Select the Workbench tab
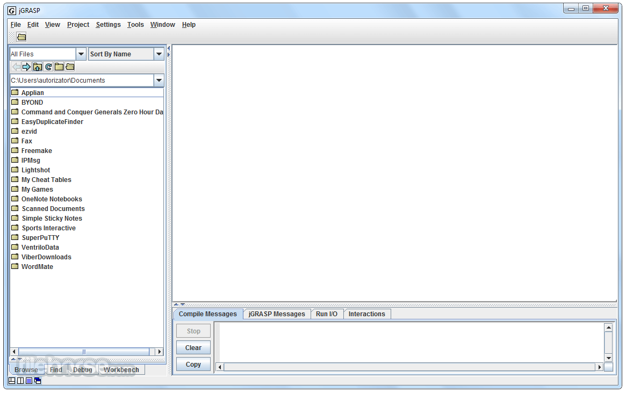626x393 pixels. pos(121,370)
